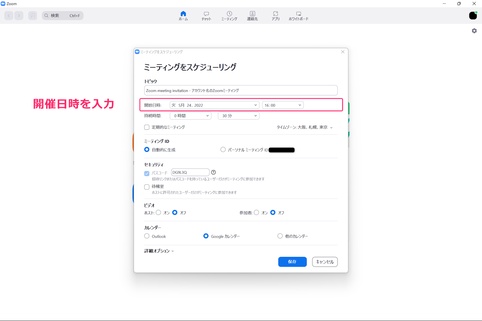Open the Apps (アプリ) icon

(275, 15)
